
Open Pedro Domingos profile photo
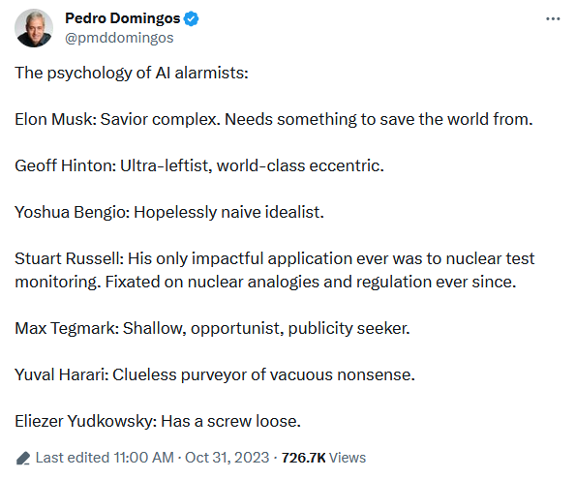pos(34,28)
